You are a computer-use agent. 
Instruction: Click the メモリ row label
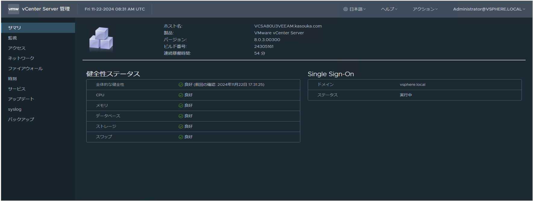tap(102, 106)
